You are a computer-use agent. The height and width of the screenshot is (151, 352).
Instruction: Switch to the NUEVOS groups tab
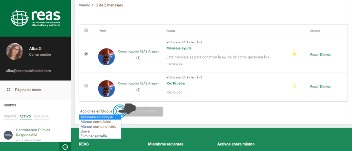pyautogui.click(x=10, y=117)
